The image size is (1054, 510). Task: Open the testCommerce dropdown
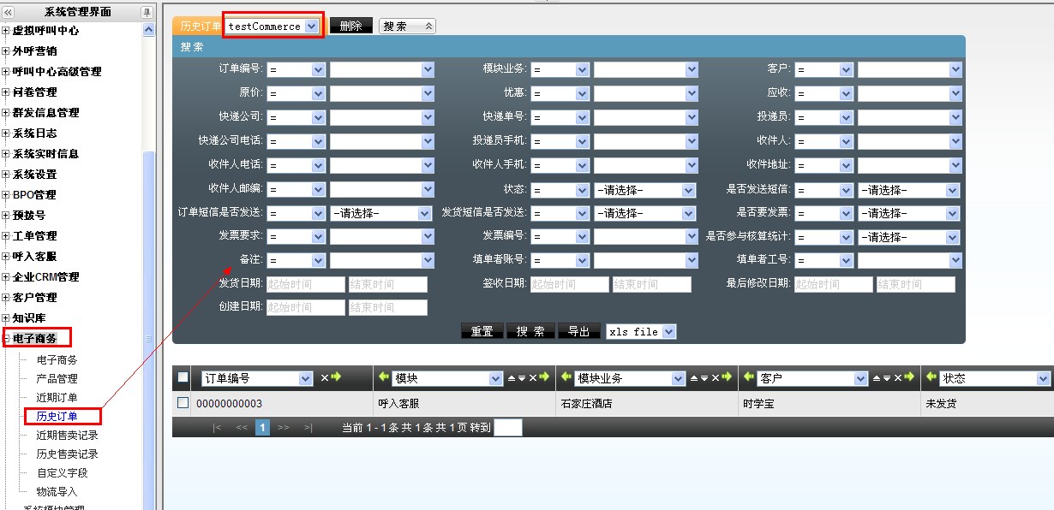click(311, 27)
